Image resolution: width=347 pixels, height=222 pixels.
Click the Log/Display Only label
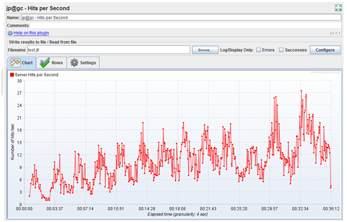pyautogui.click(x=236, y=50)
